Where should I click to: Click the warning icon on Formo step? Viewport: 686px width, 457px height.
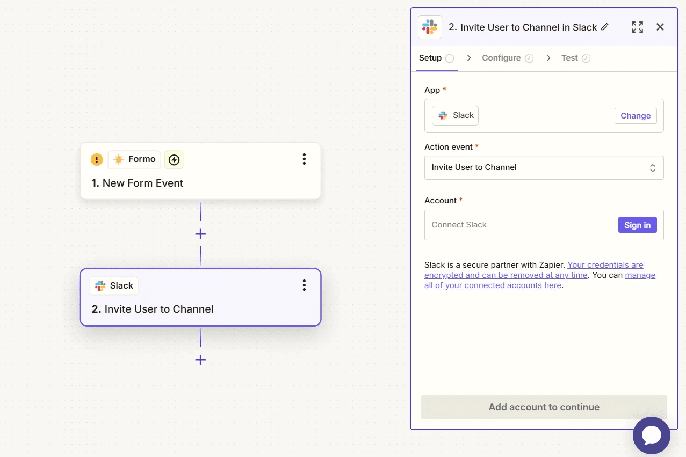(x=97, y=159)
